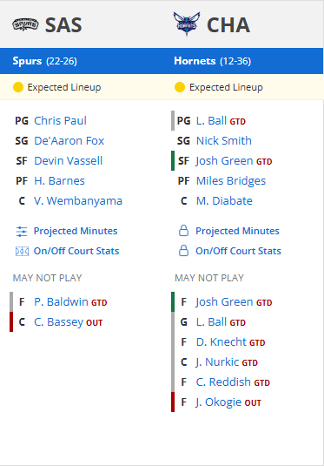
Task: Open the Chris Paul player link
Action: 60,121
